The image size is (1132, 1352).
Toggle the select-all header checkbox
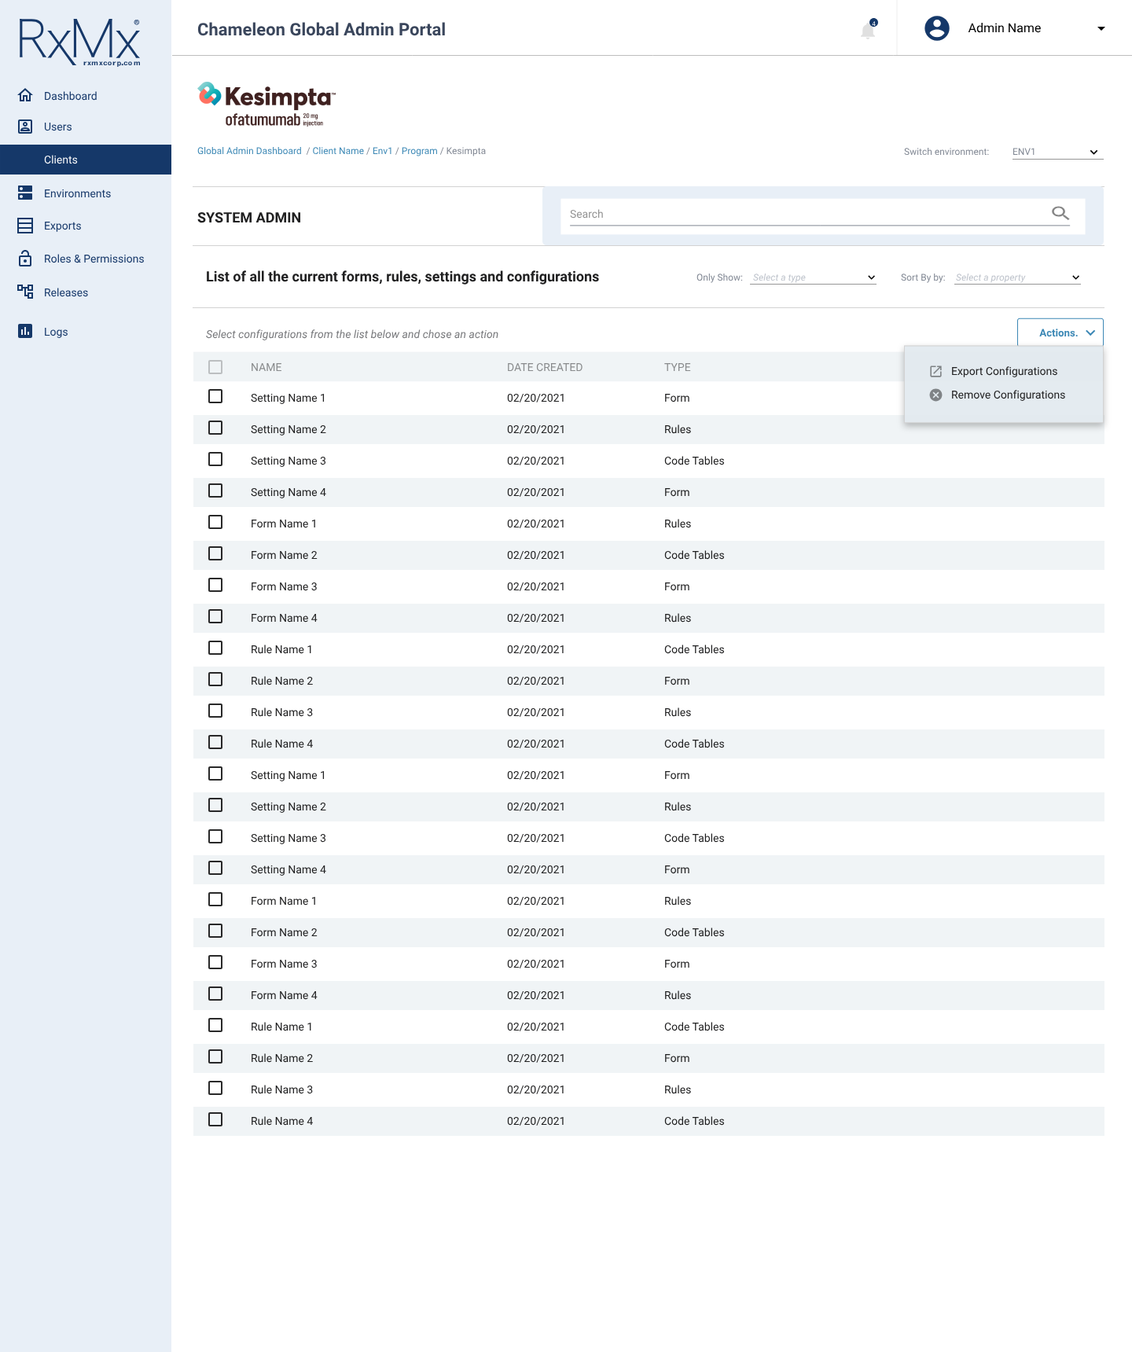[215, 367]
